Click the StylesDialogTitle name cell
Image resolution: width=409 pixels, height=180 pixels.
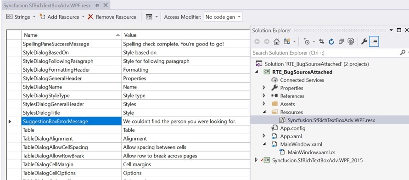(x=71, y=112)
